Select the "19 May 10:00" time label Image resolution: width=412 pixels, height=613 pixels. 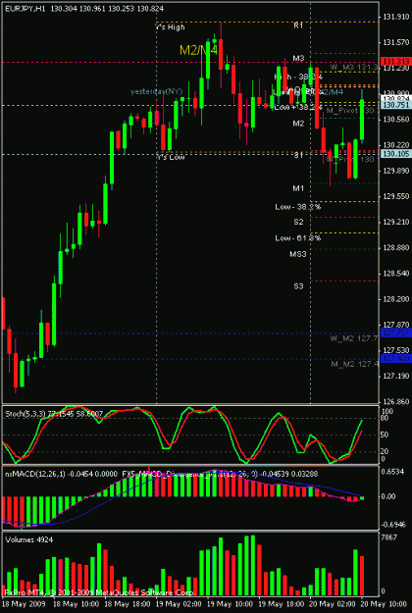(x=229, y=604)
